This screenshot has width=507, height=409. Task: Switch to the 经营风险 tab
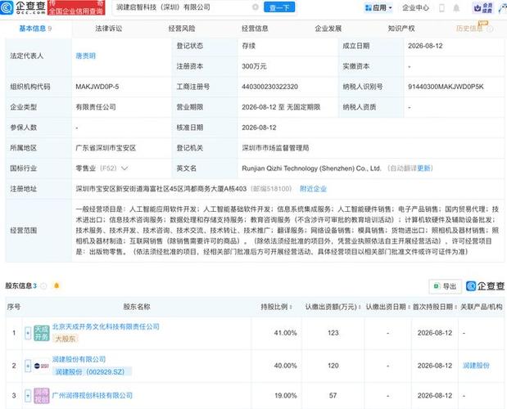[182, 29]
